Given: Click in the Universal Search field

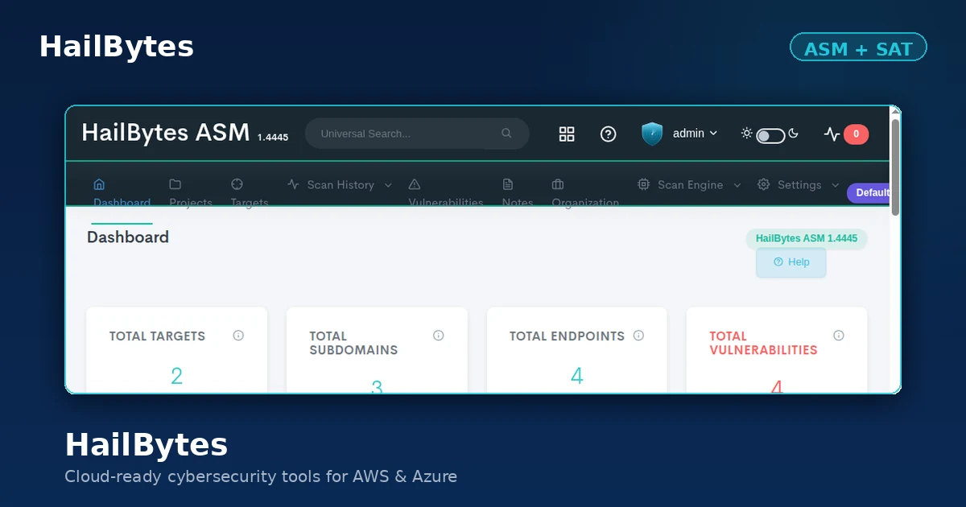Looking at the screenshot, I should (417, 134).
